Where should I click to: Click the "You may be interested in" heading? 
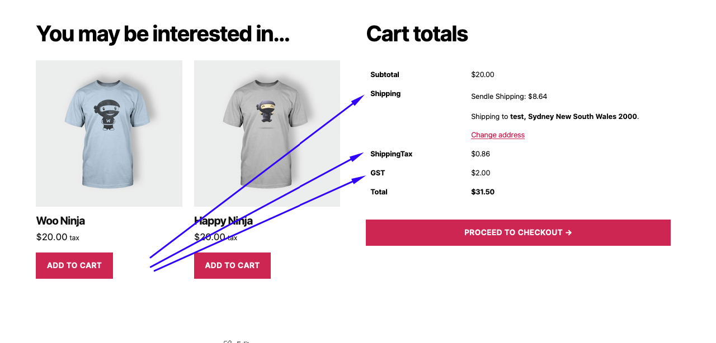pos(163,34)
